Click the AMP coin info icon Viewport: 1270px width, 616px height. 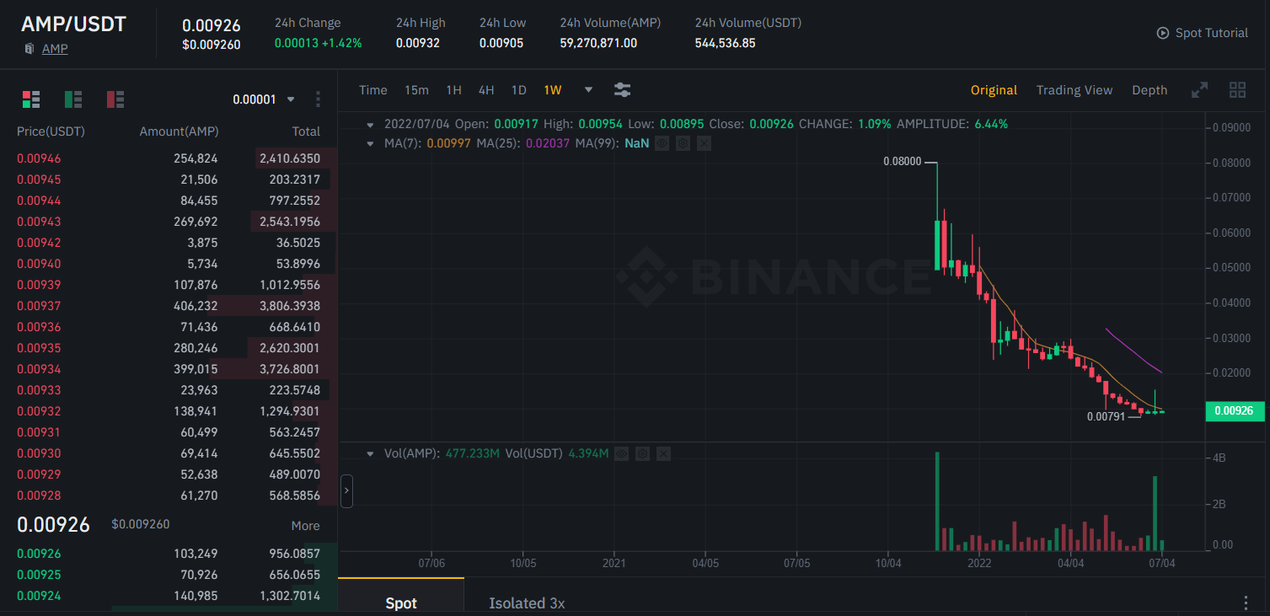(29, 49)
